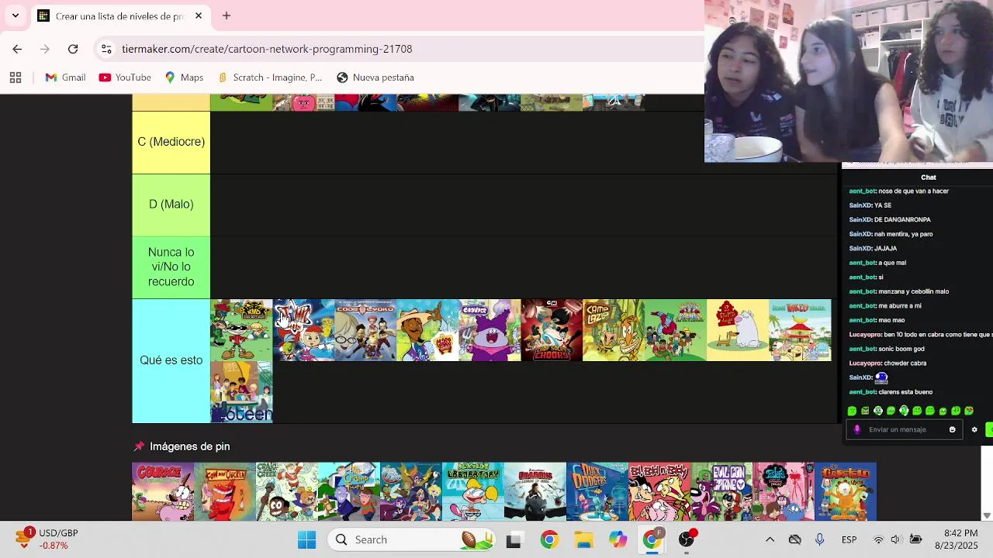The width and height of the screenshot is (993, 558).
Task: Reload the tiermaker page
Action: coord(73,49)
